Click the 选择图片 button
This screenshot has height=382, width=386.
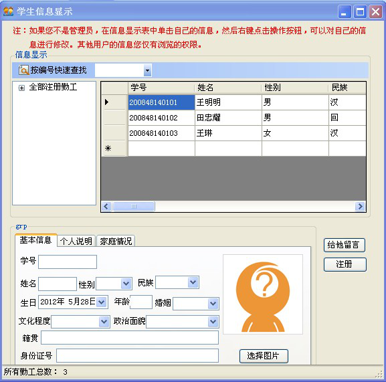coord(264,356)
